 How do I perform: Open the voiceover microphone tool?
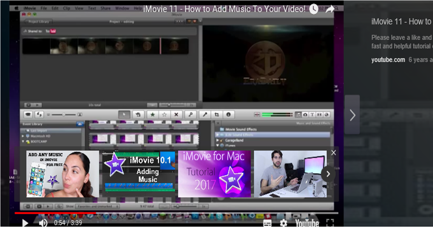[x=205, y=114]
